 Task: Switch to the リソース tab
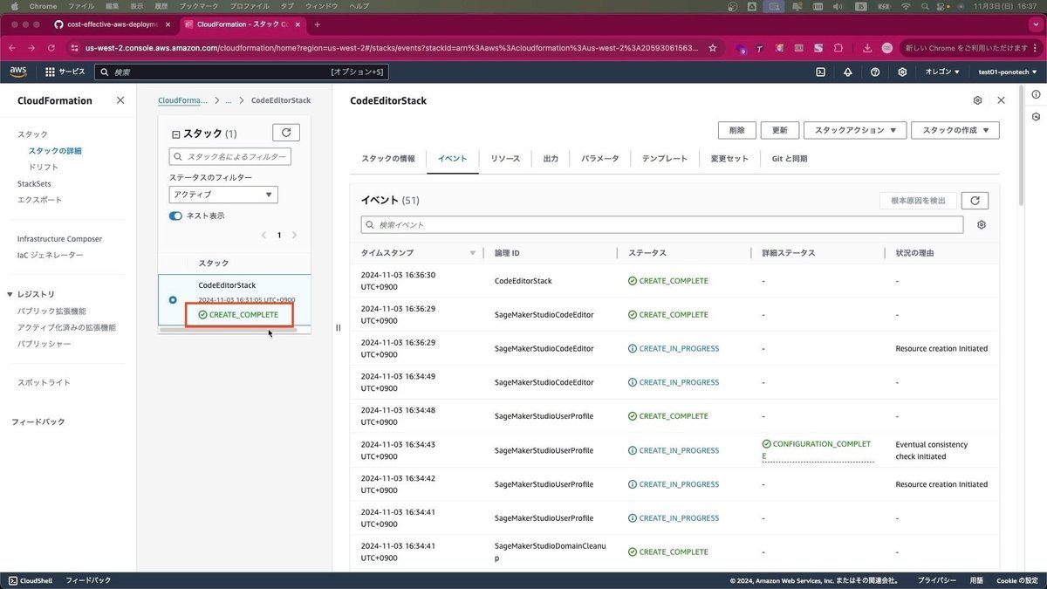click(505, 159)
